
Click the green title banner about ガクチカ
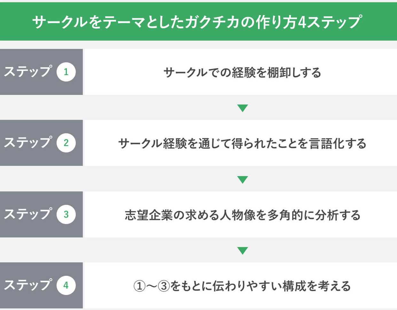(198, 21)
